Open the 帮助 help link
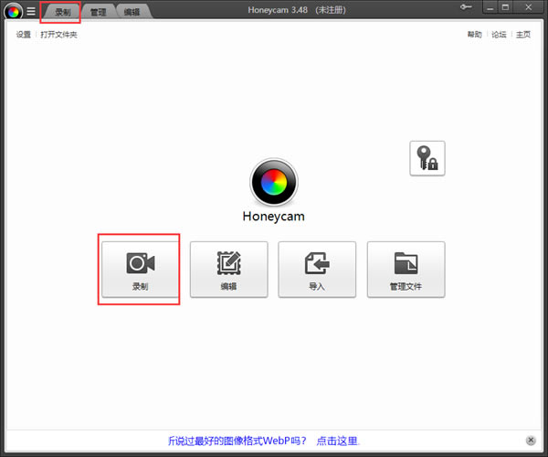The height and width of the screenshot is (457, 548). pos(475,34)
